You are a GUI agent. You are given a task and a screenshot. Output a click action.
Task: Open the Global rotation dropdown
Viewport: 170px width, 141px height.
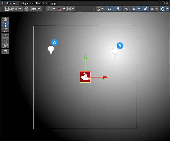[33, 9]
